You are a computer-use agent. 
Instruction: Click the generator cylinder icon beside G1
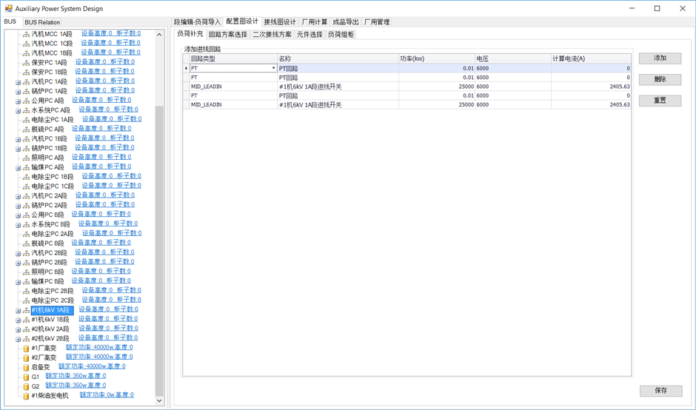pyautogui.click(x=26, y=377)
